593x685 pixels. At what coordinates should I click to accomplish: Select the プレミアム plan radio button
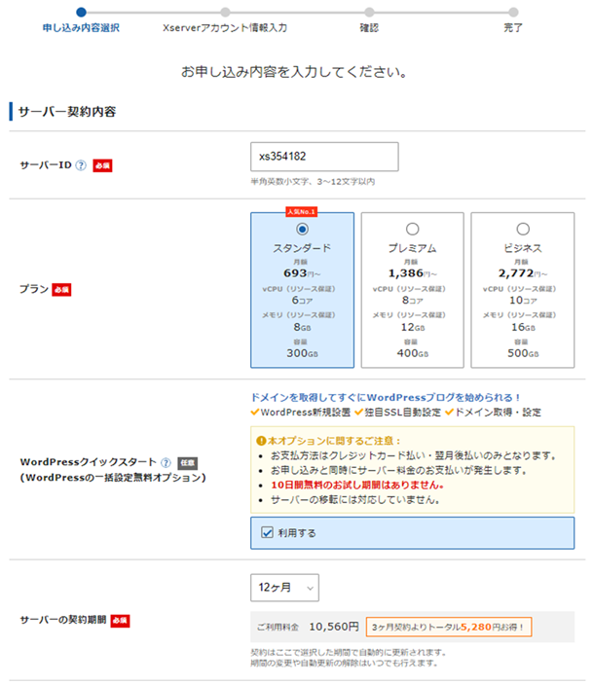click(x=412, y=229)
